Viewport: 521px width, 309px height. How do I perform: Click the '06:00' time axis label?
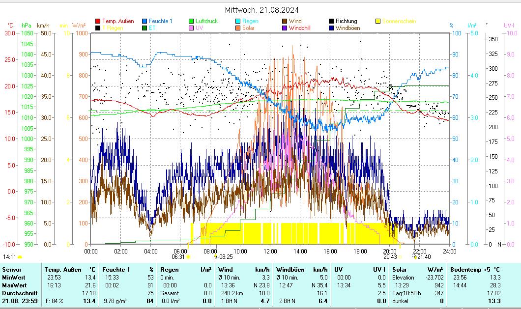pyautogui.click(x=180, y=252)
